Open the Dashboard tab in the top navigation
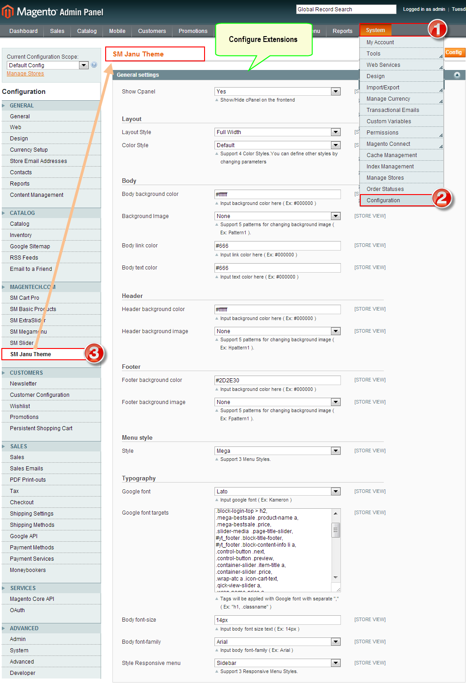This screenshot has height=683, width=466. pyautogui.click(x=23, y=31)
